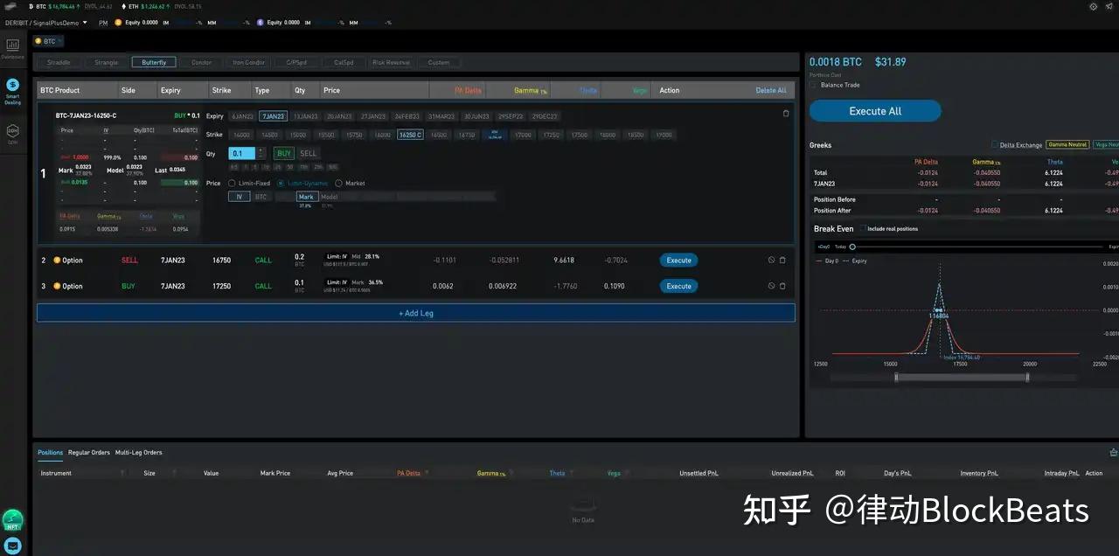Click the + Add Leg button
1119x556 pixels.
[416, 313]
